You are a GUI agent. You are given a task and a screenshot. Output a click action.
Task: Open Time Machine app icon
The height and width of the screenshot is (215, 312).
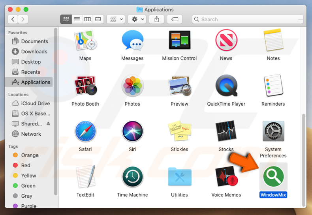(132, 177)
